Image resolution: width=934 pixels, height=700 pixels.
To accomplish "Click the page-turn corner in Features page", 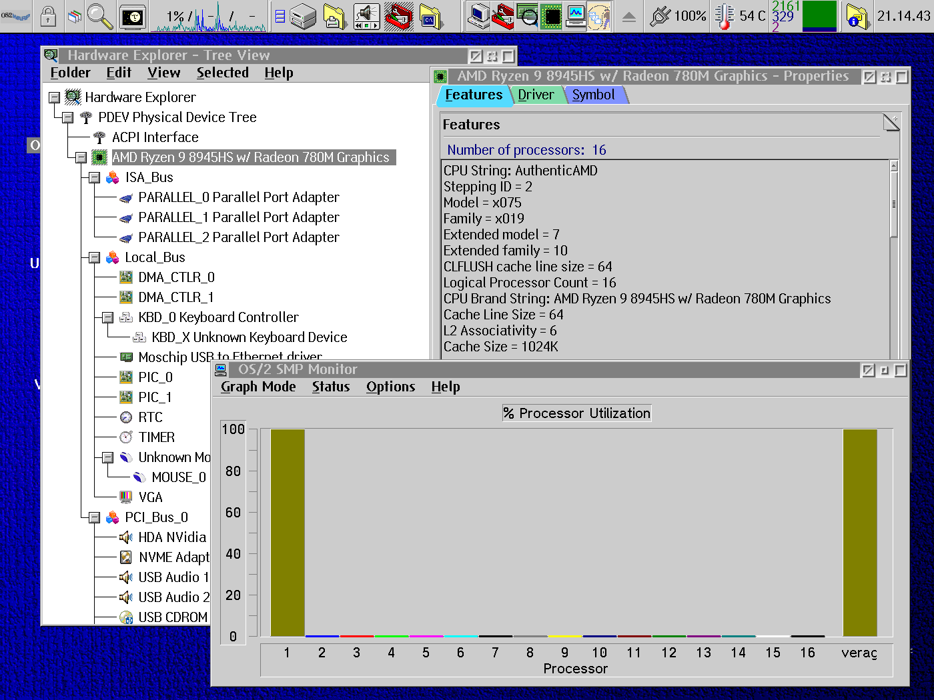I will pyautogui.click(x=891, y=122).
